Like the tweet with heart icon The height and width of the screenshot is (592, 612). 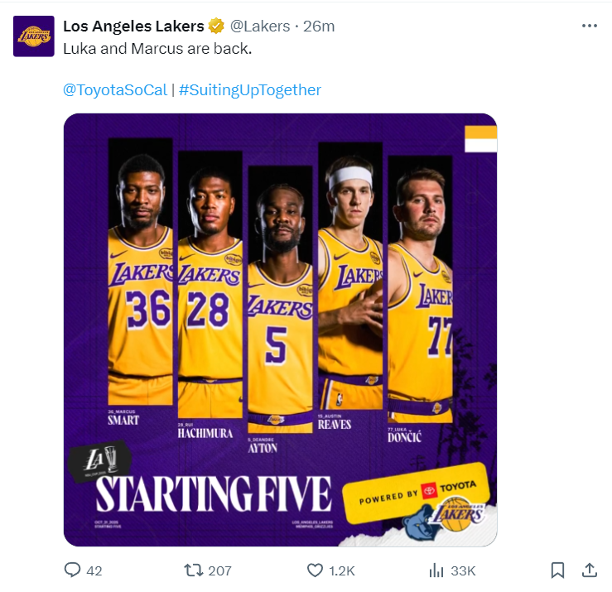pos(315,570)
